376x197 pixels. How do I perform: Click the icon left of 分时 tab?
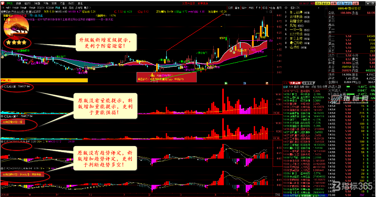point(3,8)
